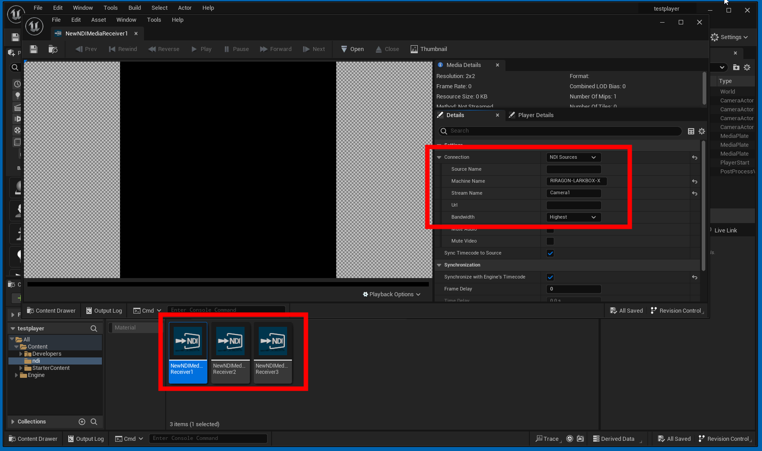Click the Stream Name input field
762x451 pixels.
tap(573, 193)
